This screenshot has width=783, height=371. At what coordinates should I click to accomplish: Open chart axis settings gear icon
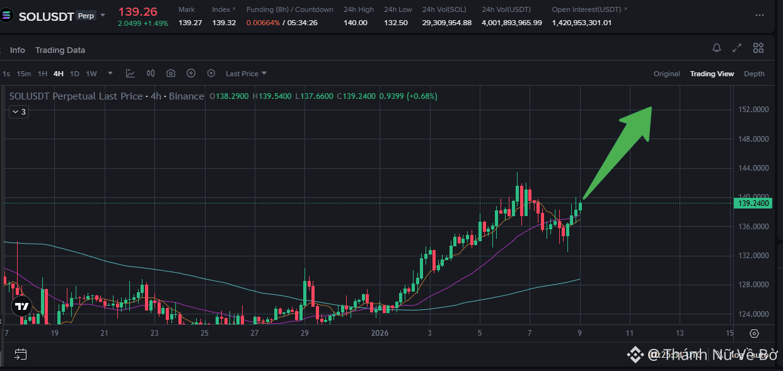point(755,333)
